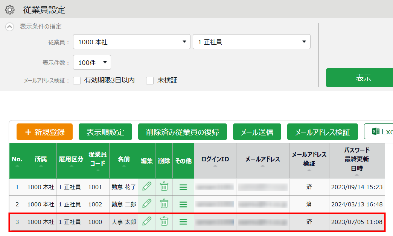Click the green 表示 button

tap(359, 78)
